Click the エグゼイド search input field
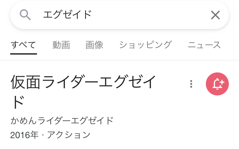This screenshot has width=239, height=149. [x=68, y=15]
